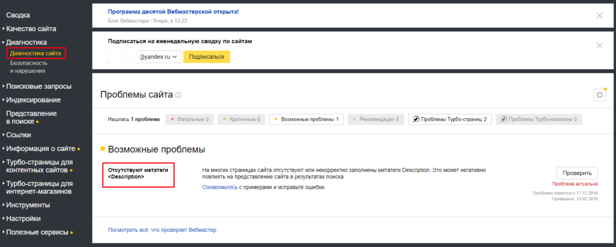
Task: Open the problems settings gear icon
Action: click(x=599, y=95)
